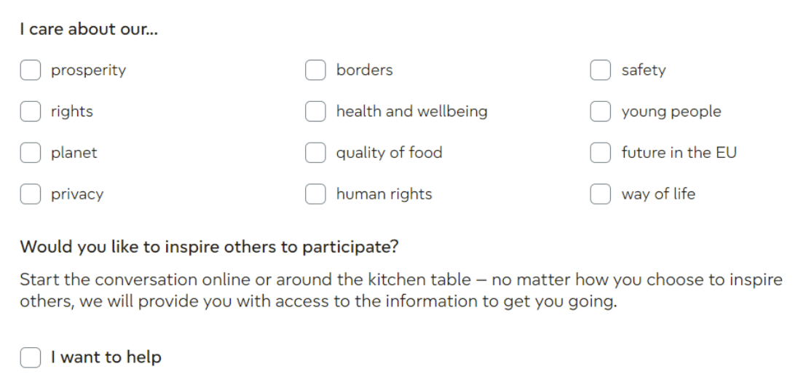Check the health and wellbeing box

[315, 111]
